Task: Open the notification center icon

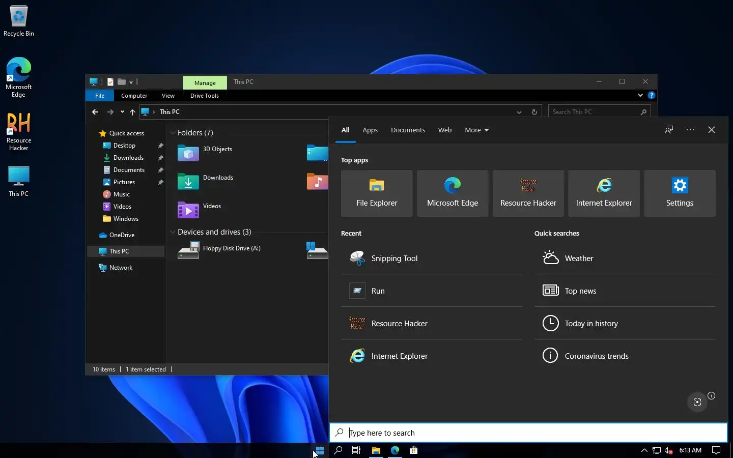Action: click(716, 450)
